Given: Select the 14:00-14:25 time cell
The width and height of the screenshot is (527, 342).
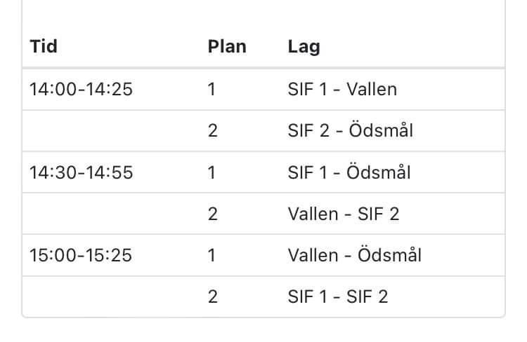Looking at the screenshot, I should coord(81,90).
